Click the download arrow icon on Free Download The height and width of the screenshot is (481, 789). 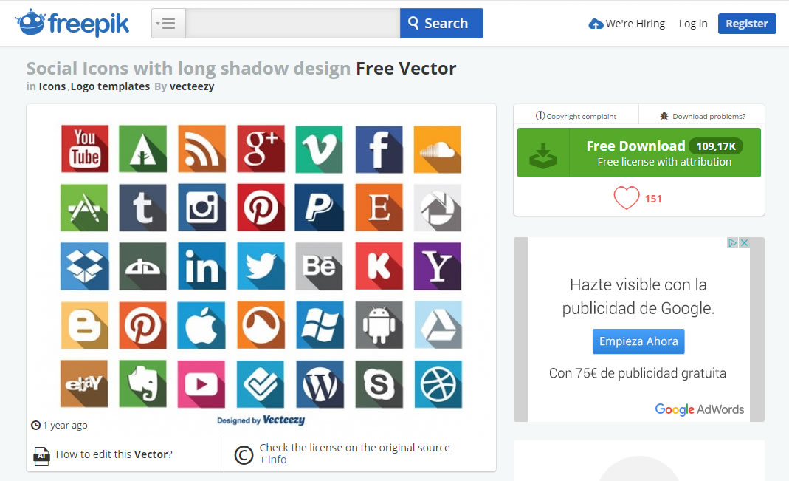(x=543, y=152)
